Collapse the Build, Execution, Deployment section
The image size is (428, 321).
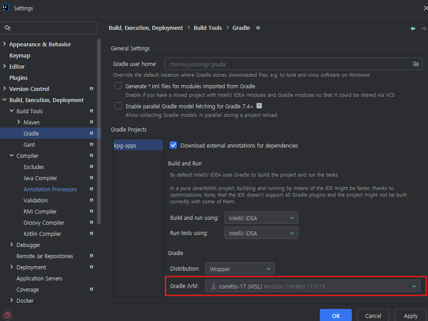[4, 100]
